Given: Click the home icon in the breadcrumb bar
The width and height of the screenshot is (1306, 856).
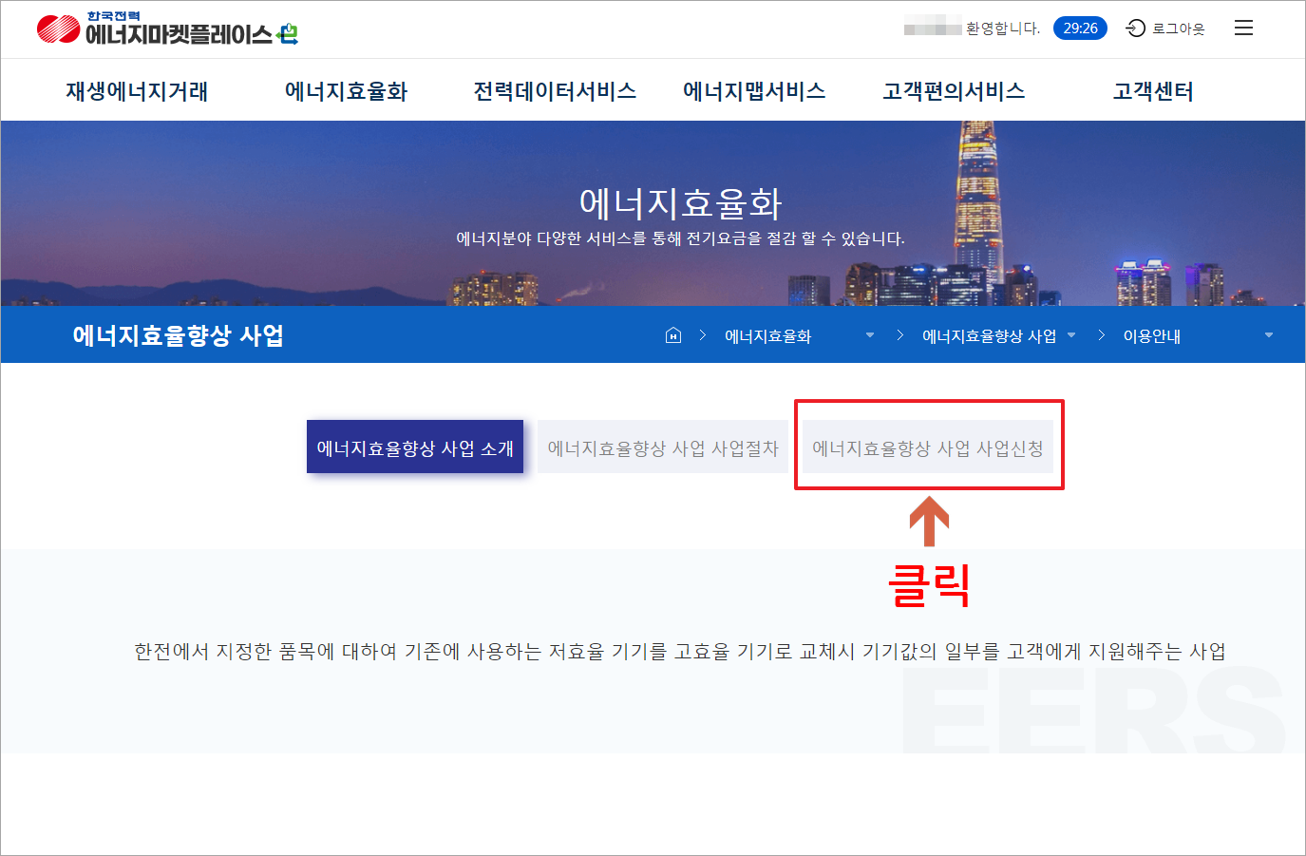Looking at the screenshot, I should pos(672,334).
